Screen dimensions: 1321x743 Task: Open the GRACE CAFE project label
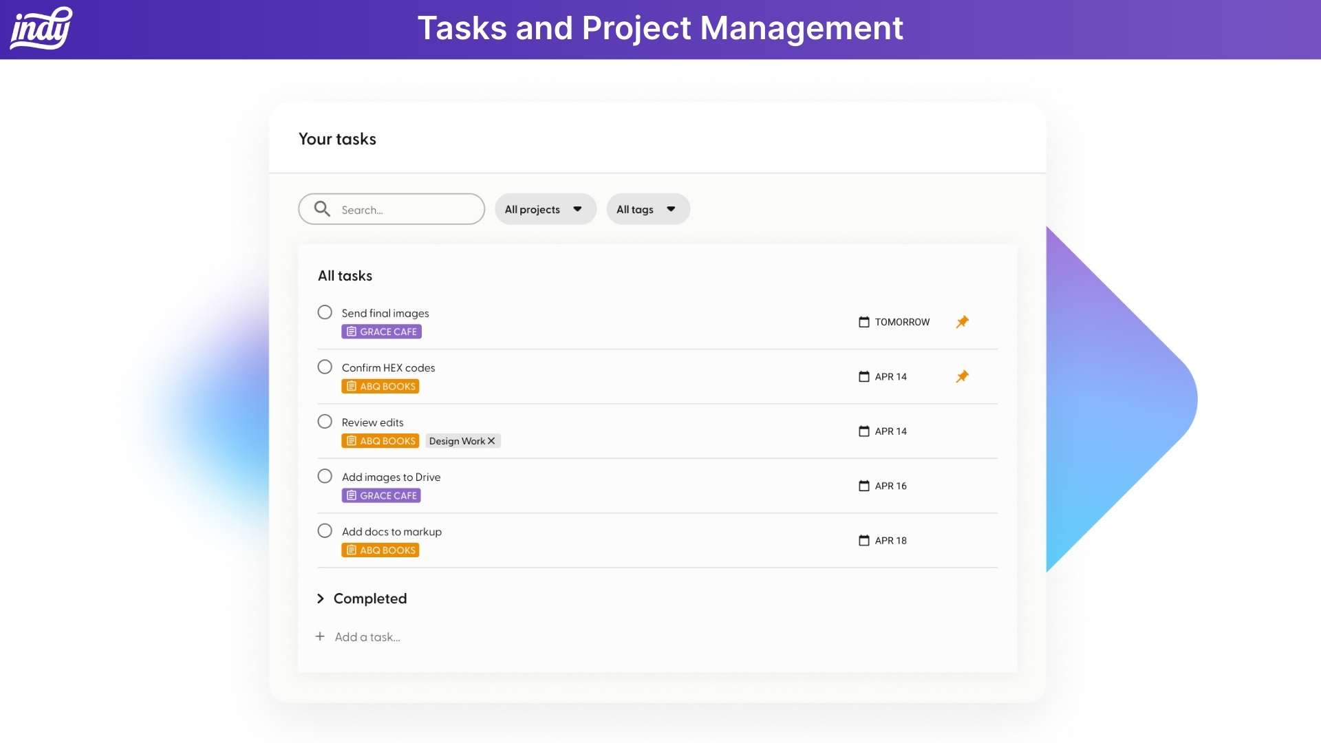[381, 331]
